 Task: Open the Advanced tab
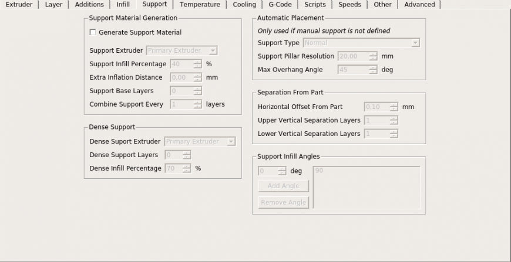(x=419, y=5)
